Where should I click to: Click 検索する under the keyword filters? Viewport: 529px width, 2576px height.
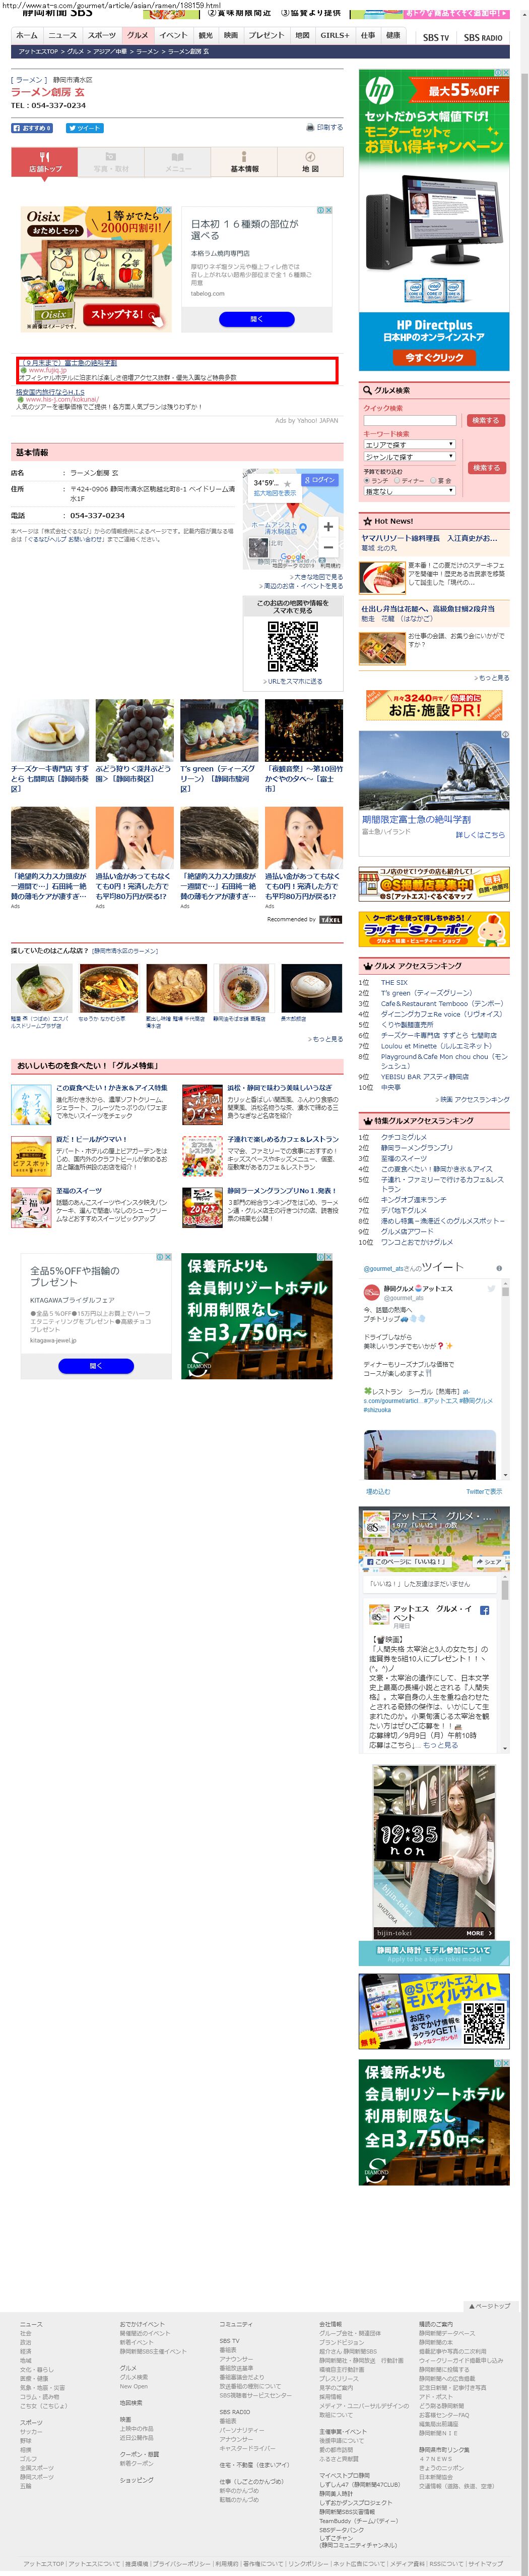486,467
